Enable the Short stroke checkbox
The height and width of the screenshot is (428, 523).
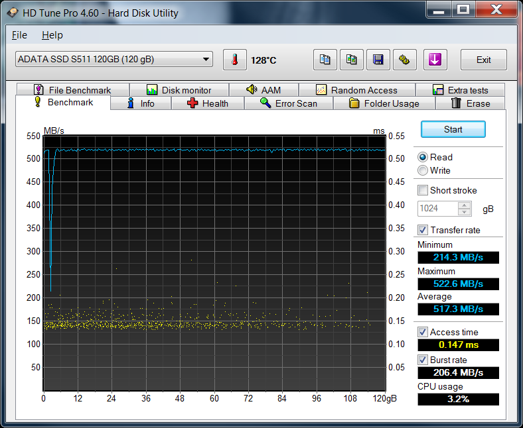click(x=423, y=190)
